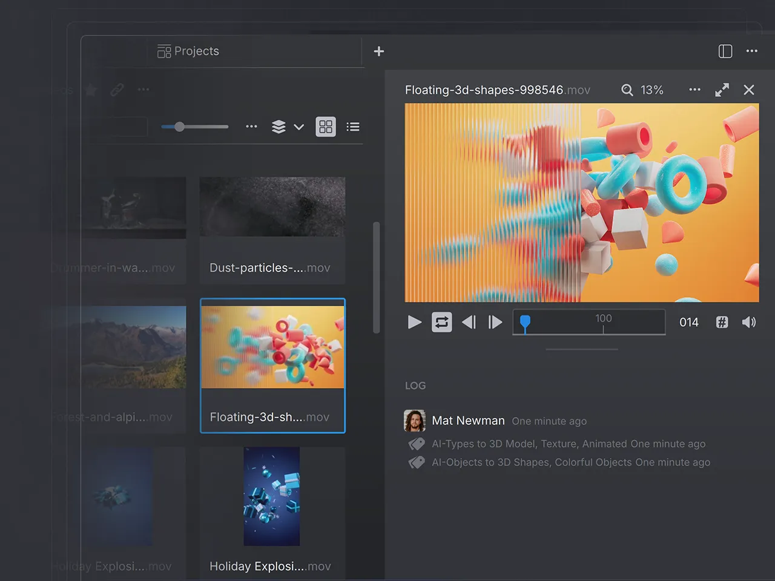Play the video
Viewport: 775px width, 581px height.
(x=415, y=322)
